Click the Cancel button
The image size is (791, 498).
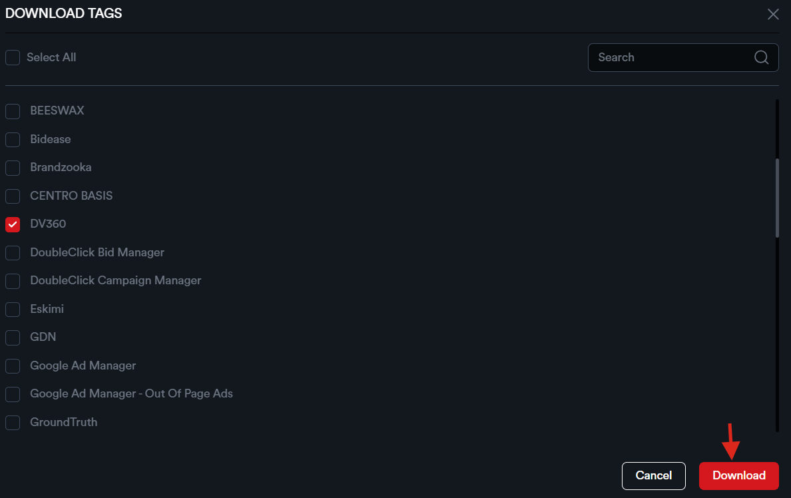[x=653, y=475]
